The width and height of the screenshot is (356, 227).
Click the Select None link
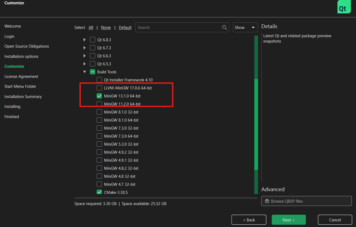click(106, 28)
